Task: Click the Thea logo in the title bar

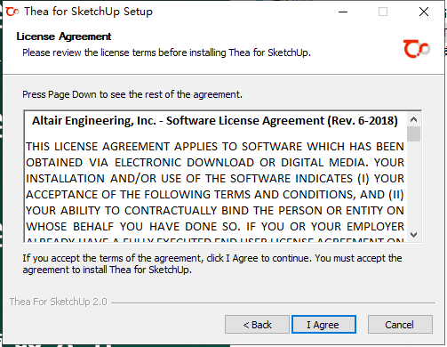Action: tap(12, 12)
